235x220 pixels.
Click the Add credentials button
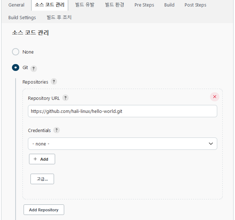click(42, 159)
